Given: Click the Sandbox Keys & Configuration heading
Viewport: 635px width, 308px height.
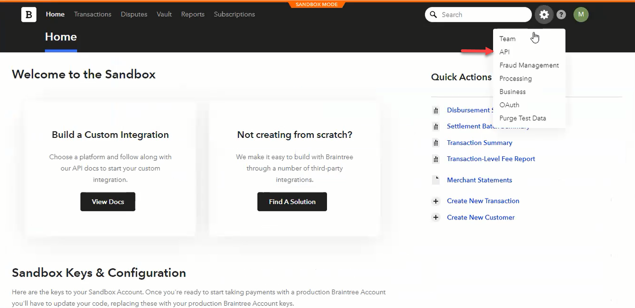Looking at the screenshot, I should [x=99, y=273].
